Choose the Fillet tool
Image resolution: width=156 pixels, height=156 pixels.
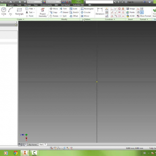29,9
